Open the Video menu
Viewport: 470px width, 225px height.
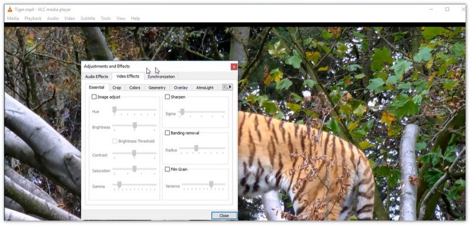coord(69,18)
